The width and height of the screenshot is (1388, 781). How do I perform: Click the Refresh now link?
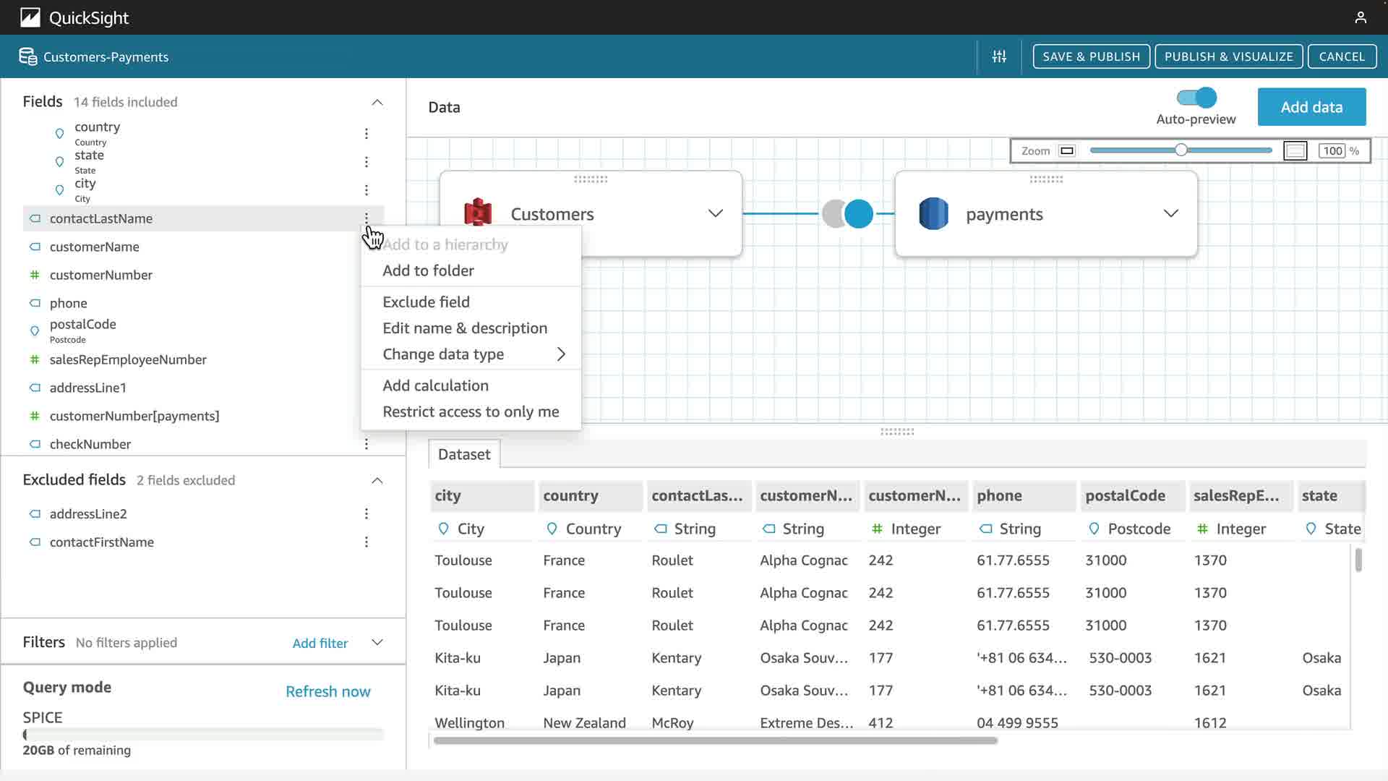(327, 692)
